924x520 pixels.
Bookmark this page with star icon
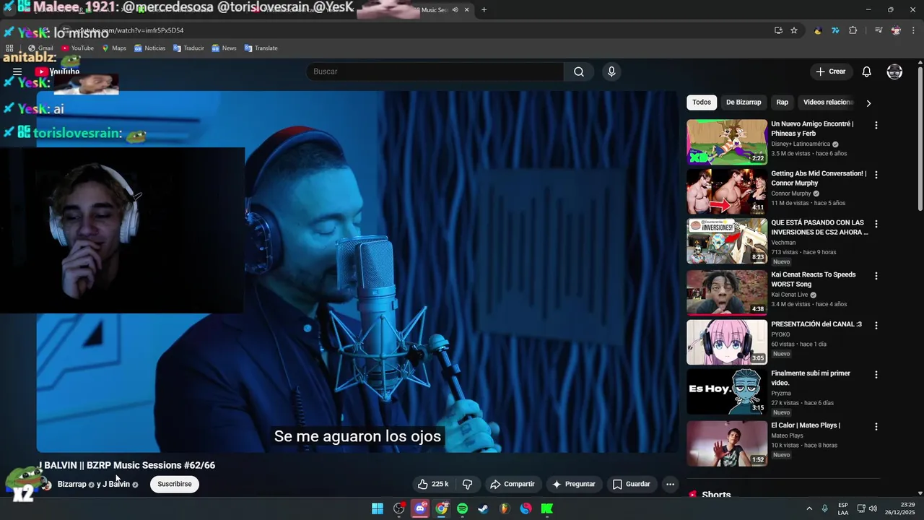pos(794,30)
